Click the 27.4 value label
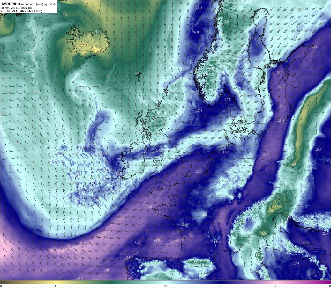The height and width of the screenshot is (288, 331). pyautogui.click(x=106, y=270)
